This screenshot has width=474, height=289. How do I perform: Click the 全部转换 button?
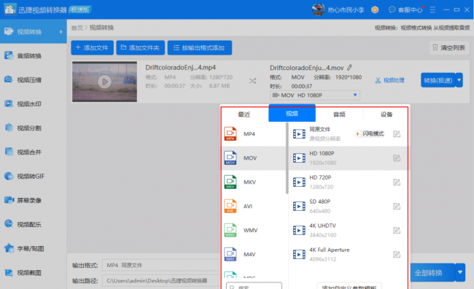432,272
